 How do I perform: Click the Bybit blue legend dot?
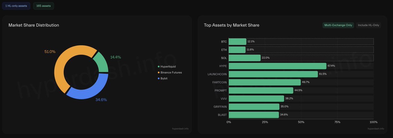point(159,78)
